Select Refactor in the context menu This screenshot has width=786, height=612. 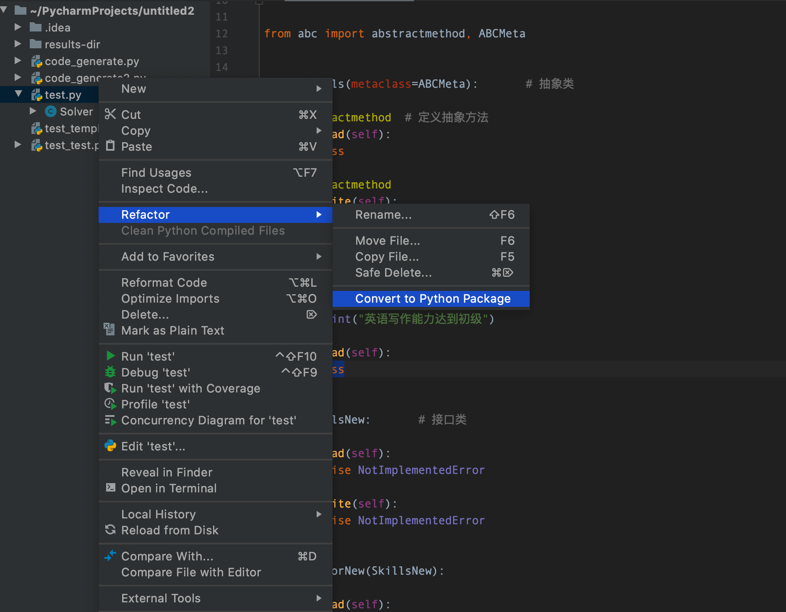pyautogui.click(x=216, y=214)
